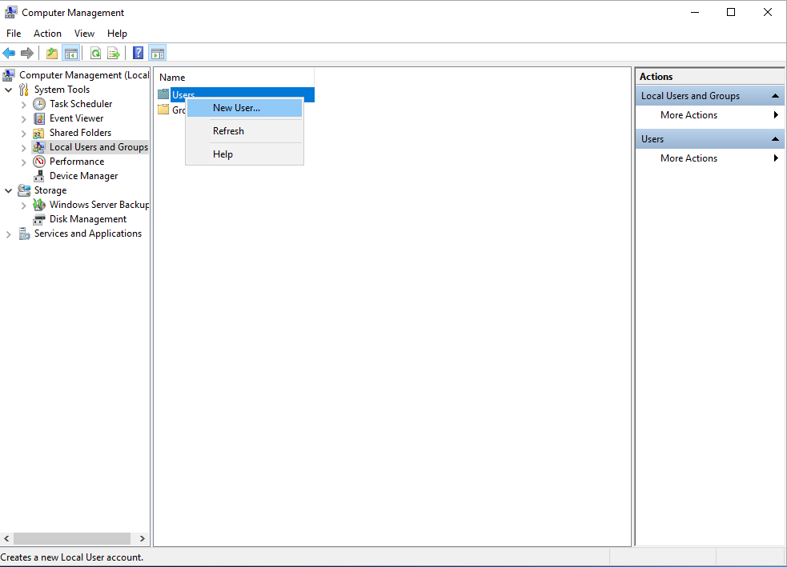Click the Event Viewer icon

pos(39,118)
